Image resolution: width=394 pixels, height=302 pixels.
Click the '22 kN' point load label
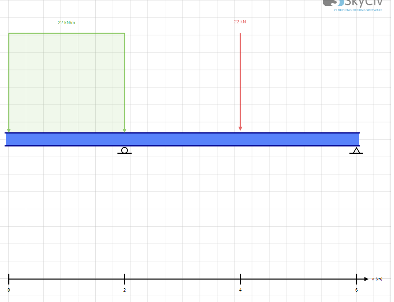[240, 22]
